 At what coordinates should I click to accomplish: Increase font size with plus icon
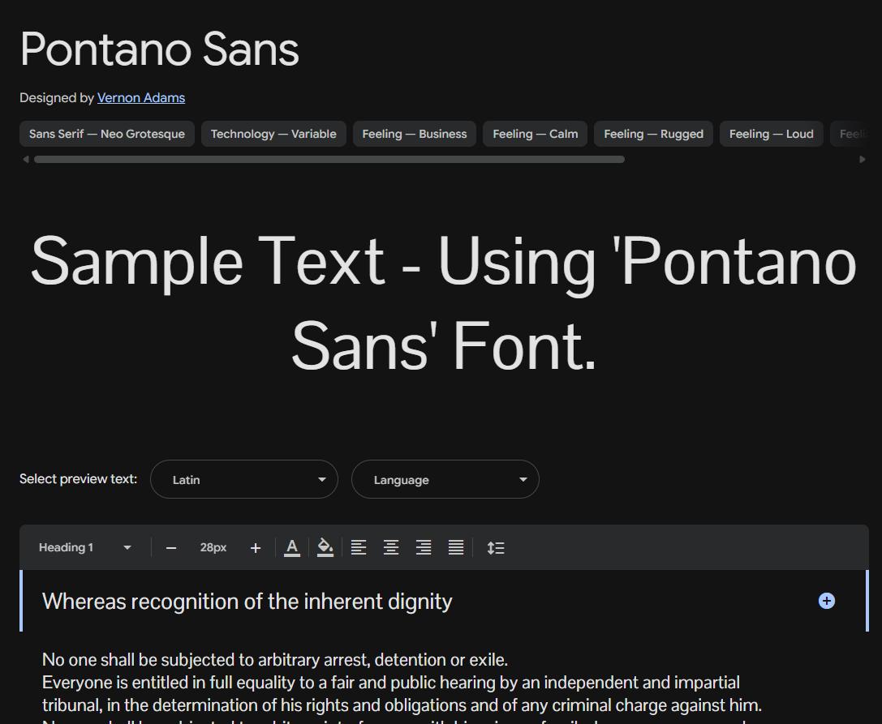click(256, 548)
